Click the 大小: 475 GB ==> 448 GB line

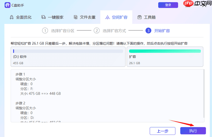[40, 93]
